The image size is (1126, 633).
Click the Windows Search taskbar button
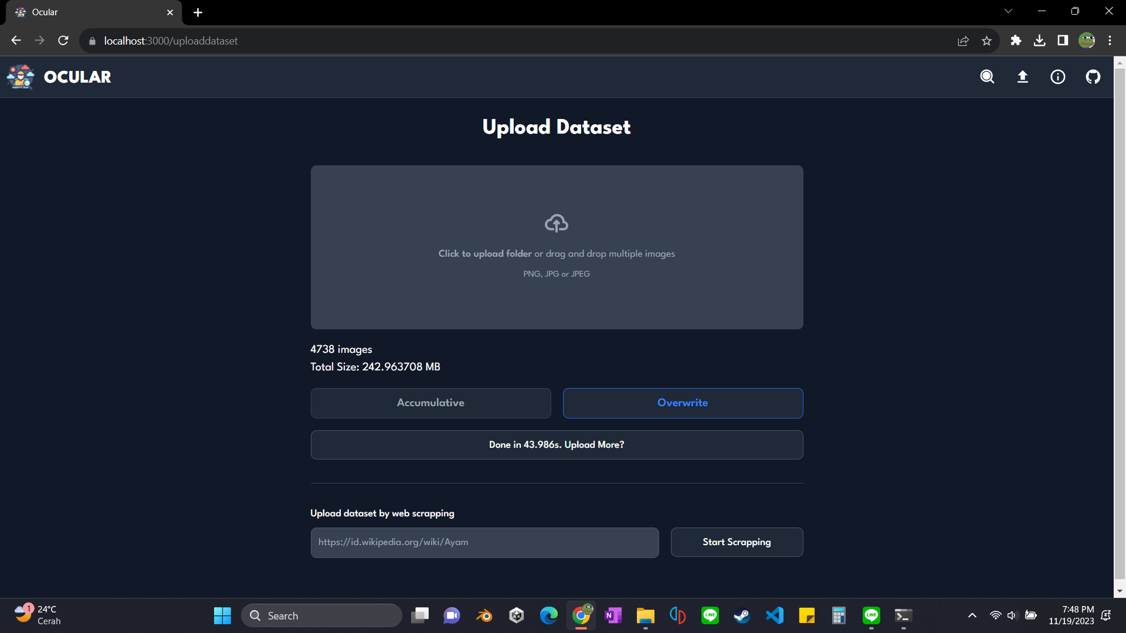tap(323, 615)
